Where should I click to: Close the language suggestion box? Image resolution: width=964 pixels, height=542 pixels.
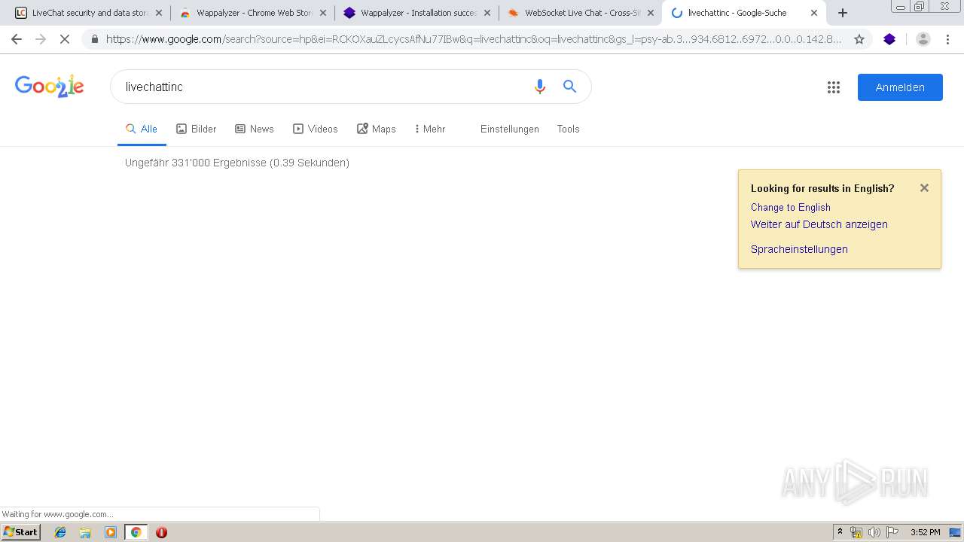pos(924,188)
